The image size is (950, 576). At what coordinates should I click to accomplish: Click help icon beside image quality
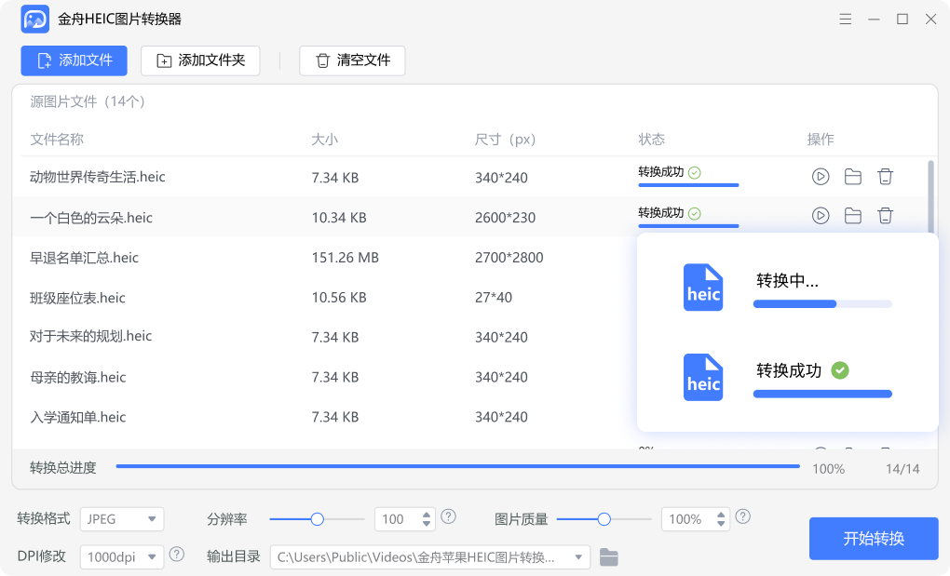point(742,517)
